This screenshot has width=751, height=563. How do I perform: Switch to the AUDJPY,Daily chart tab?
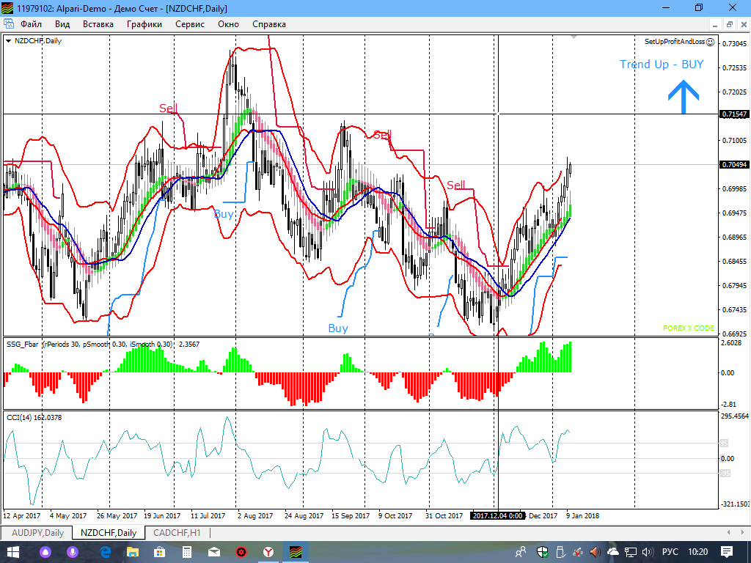pyautogui.click(x=37, y=532)
